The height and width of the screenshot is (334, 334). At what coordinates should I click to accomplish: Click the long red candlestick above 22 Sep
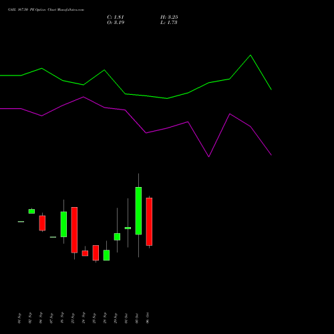point(74,230)
